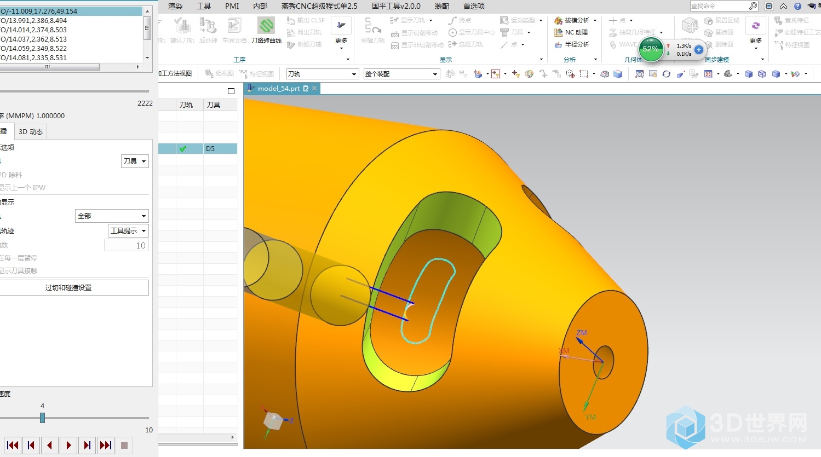This screenshot has height=457, width=821.
Task: Open the 工具 ribbon tab
Action: [204, 6]
